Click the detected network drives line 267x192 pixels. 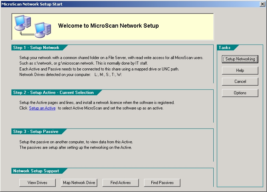(x=71, y=75)
